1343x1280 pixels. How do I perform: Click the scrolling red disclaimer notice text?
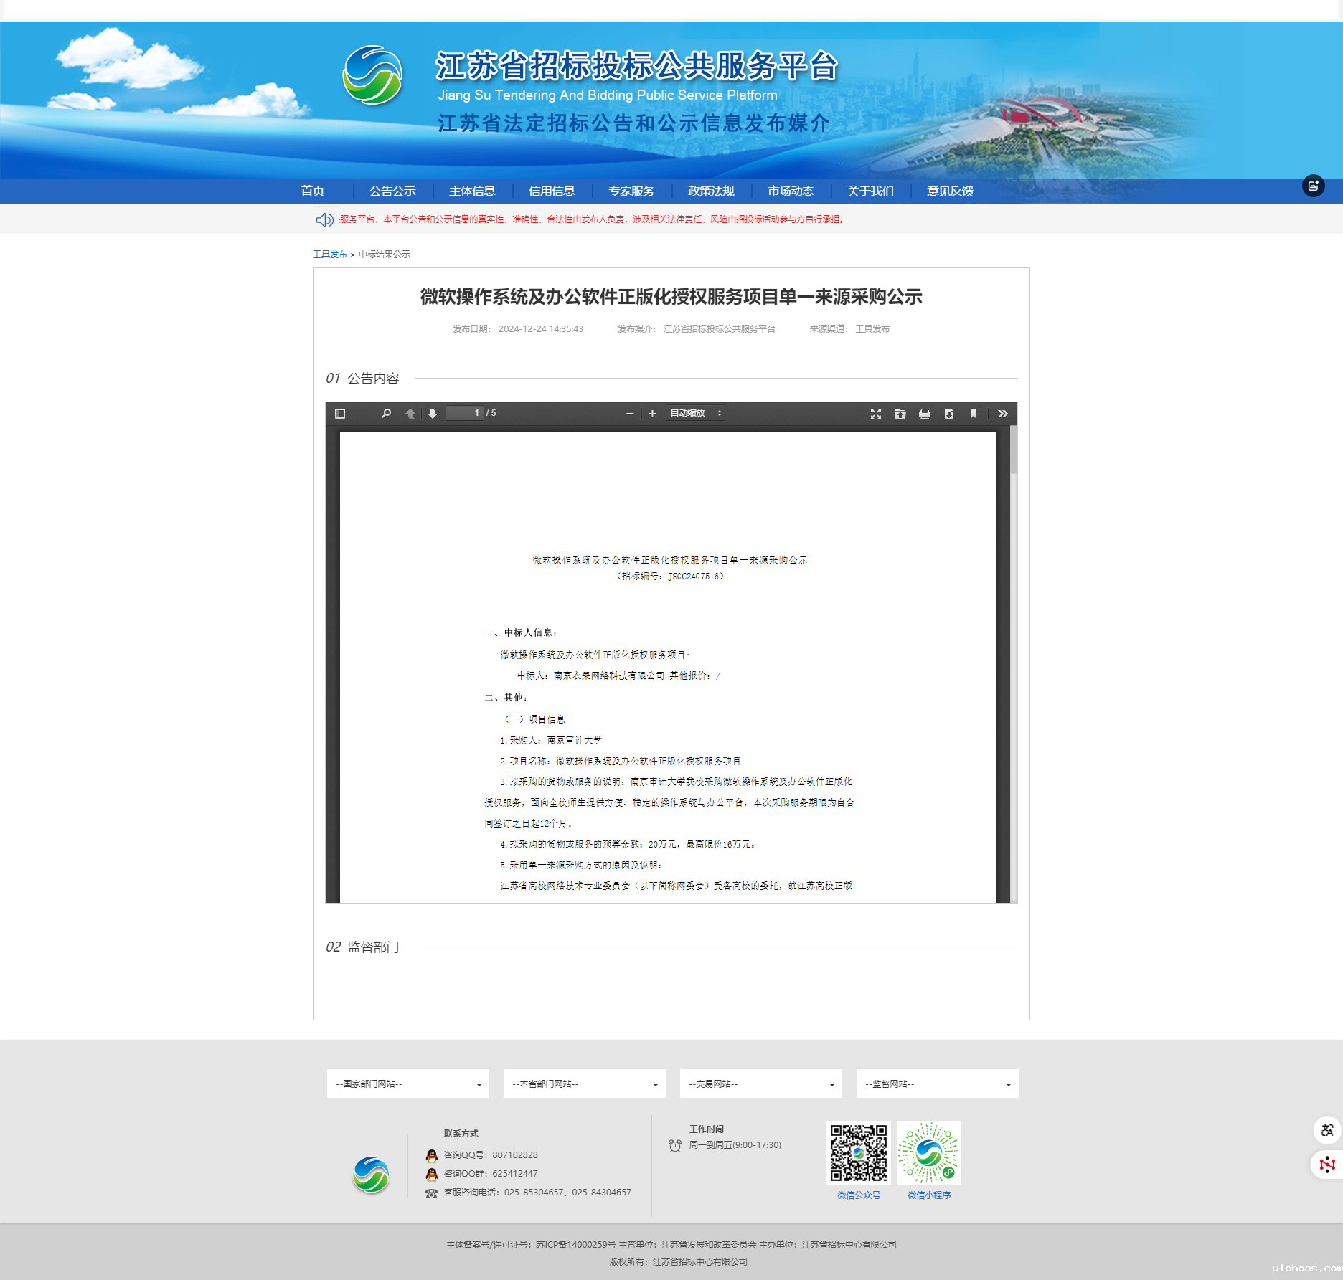(x=593, y=219)
